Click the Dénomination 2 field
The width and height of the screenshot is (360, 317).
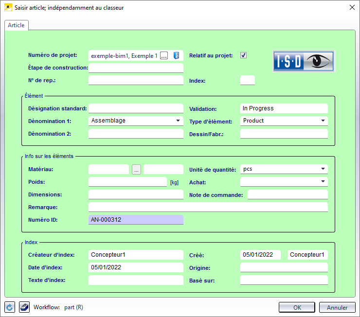(x=136, y=134)
